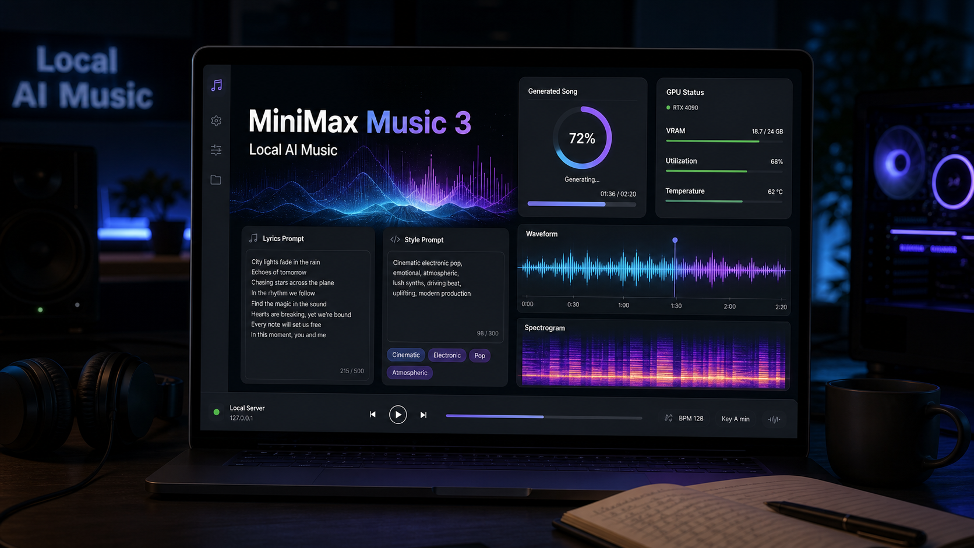Viewport: 974px width, 548px height.
Task: Click the "GPU Status" panel heading
Action: 685,92
